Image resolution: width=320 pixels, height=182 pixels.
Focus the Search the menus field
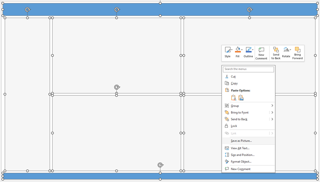pyautogui.click(x=248, y=69)
